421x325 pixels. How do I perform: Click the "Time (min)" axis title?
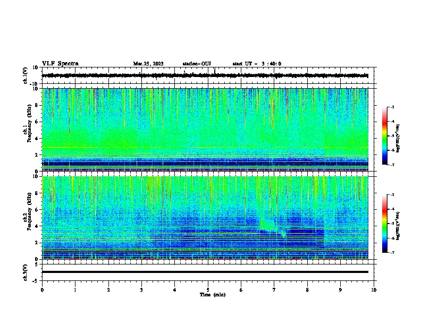tap(213, 295)
